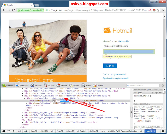Collapse the idDiv_PWD_PasswordTb div node
Image resolution: width=167 pixels, height=134 pixels.
pos(22,96)
